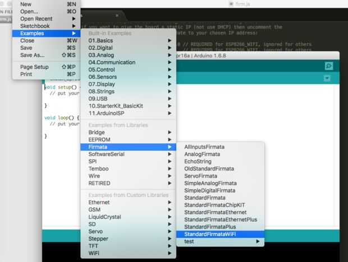Open the EchoString example
This screenshot has width=348, height=262.
click(x=221, y=161)
